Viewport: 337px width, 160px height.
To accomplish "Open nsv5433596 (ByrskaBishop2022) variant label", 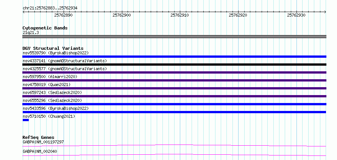I will (x=55, y=108).
